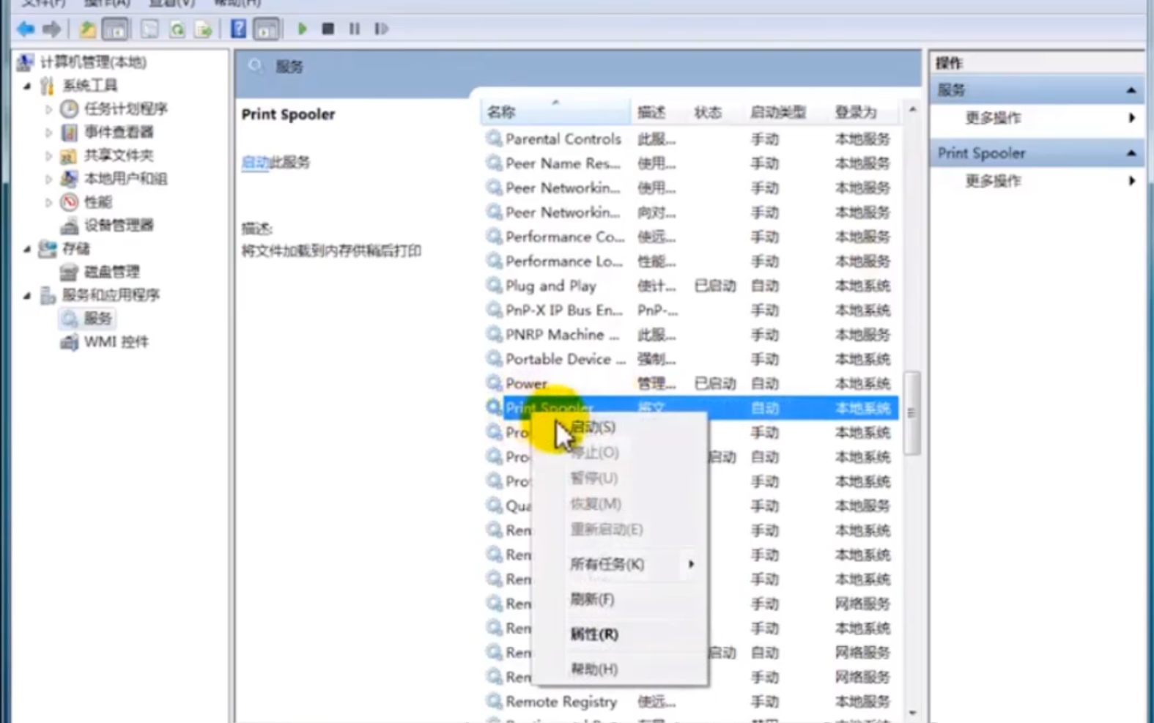Image resolution: width=1154 pixels, height=723 pixels.
Task: Collapse the 服务和应用程序 tree node
Action: [x=27, y=295]
